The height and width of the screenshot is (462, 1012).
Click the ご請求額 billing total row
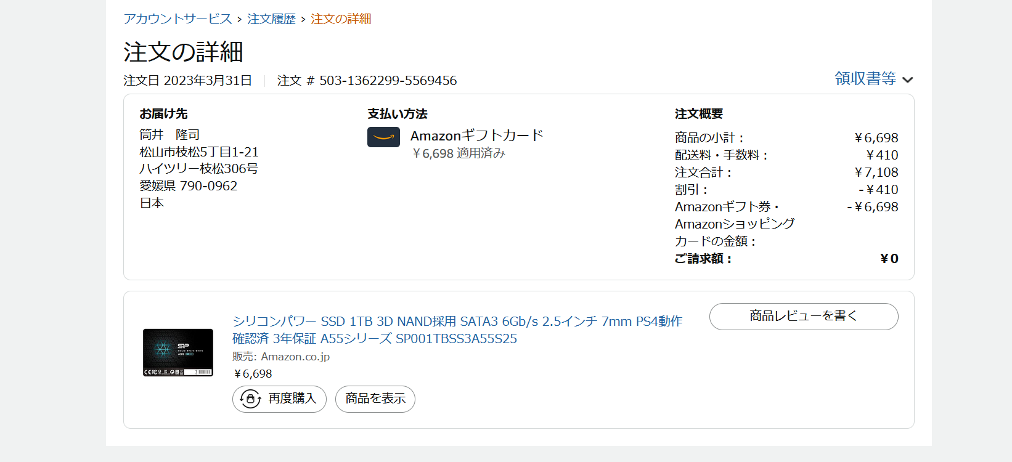pyautogui.click(x=786, y=259)
